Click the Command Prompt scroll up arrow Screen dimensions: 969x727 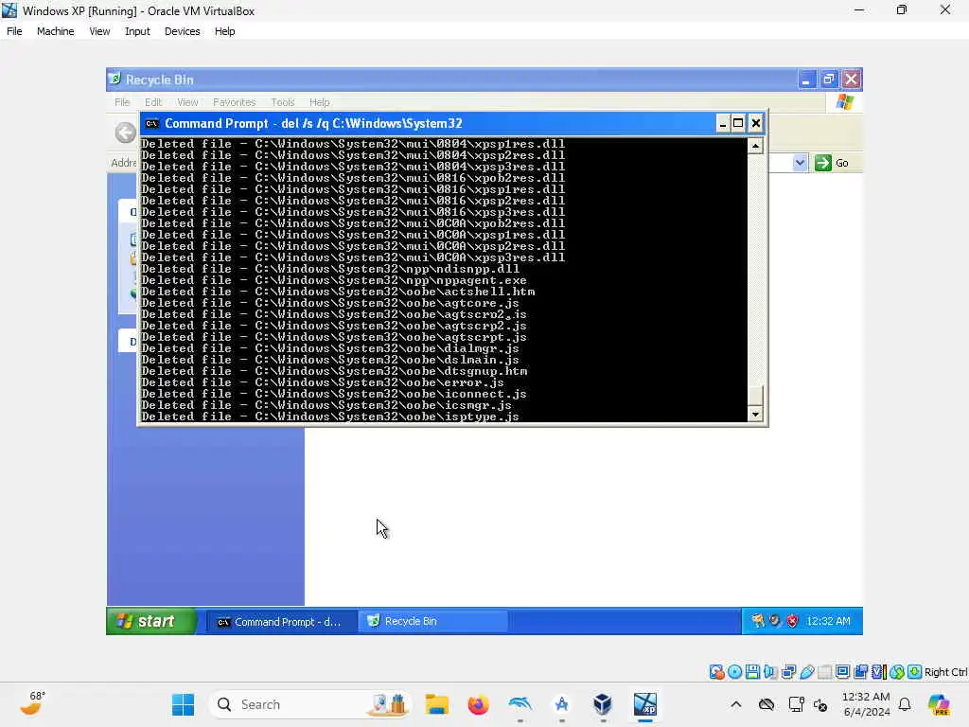click(x=755, y=146)
